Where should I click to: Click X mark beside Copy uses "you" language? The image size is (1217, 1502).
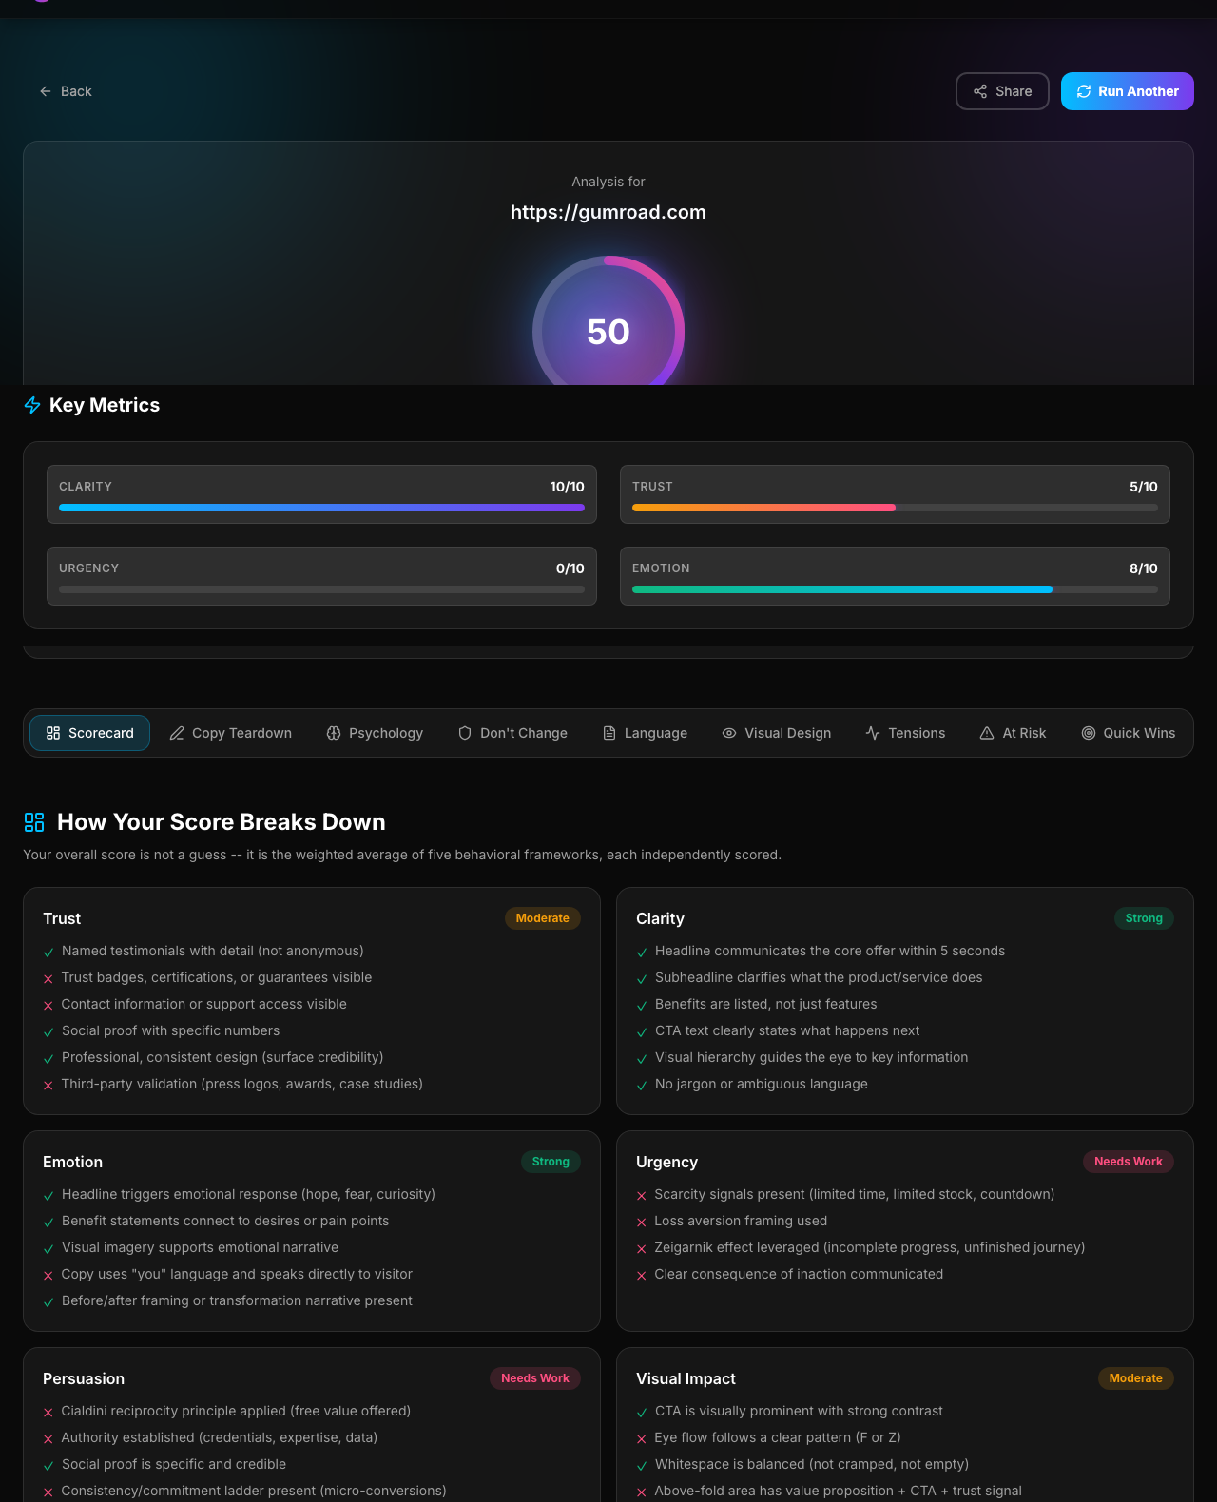(48, 1276)
